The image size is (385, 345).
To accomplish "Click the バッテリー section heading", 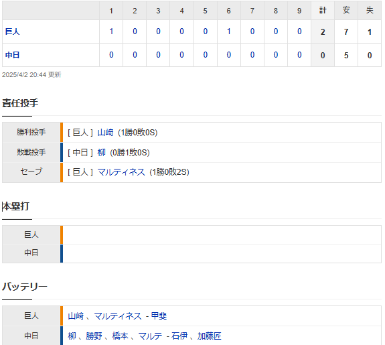I will point(25,287).
